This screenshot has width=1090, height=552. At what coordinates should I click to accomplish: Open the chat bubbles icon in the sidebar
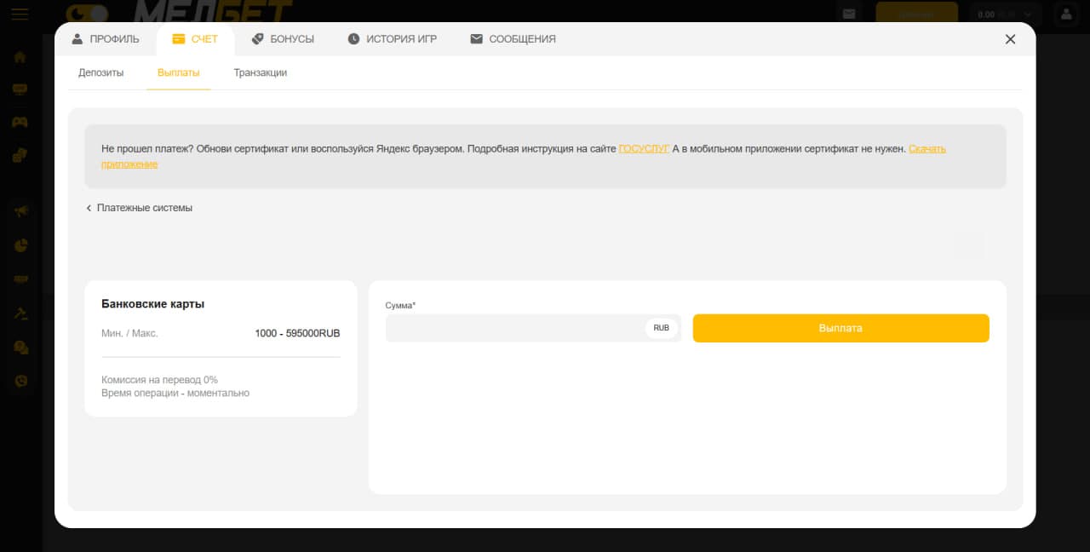click(x=20, y=348)
